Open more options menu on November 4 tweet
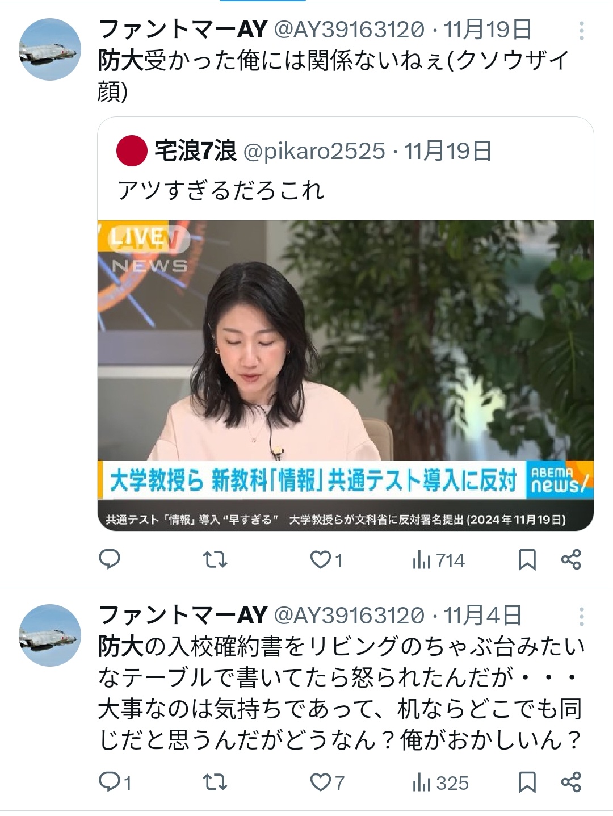 (582, 617)
